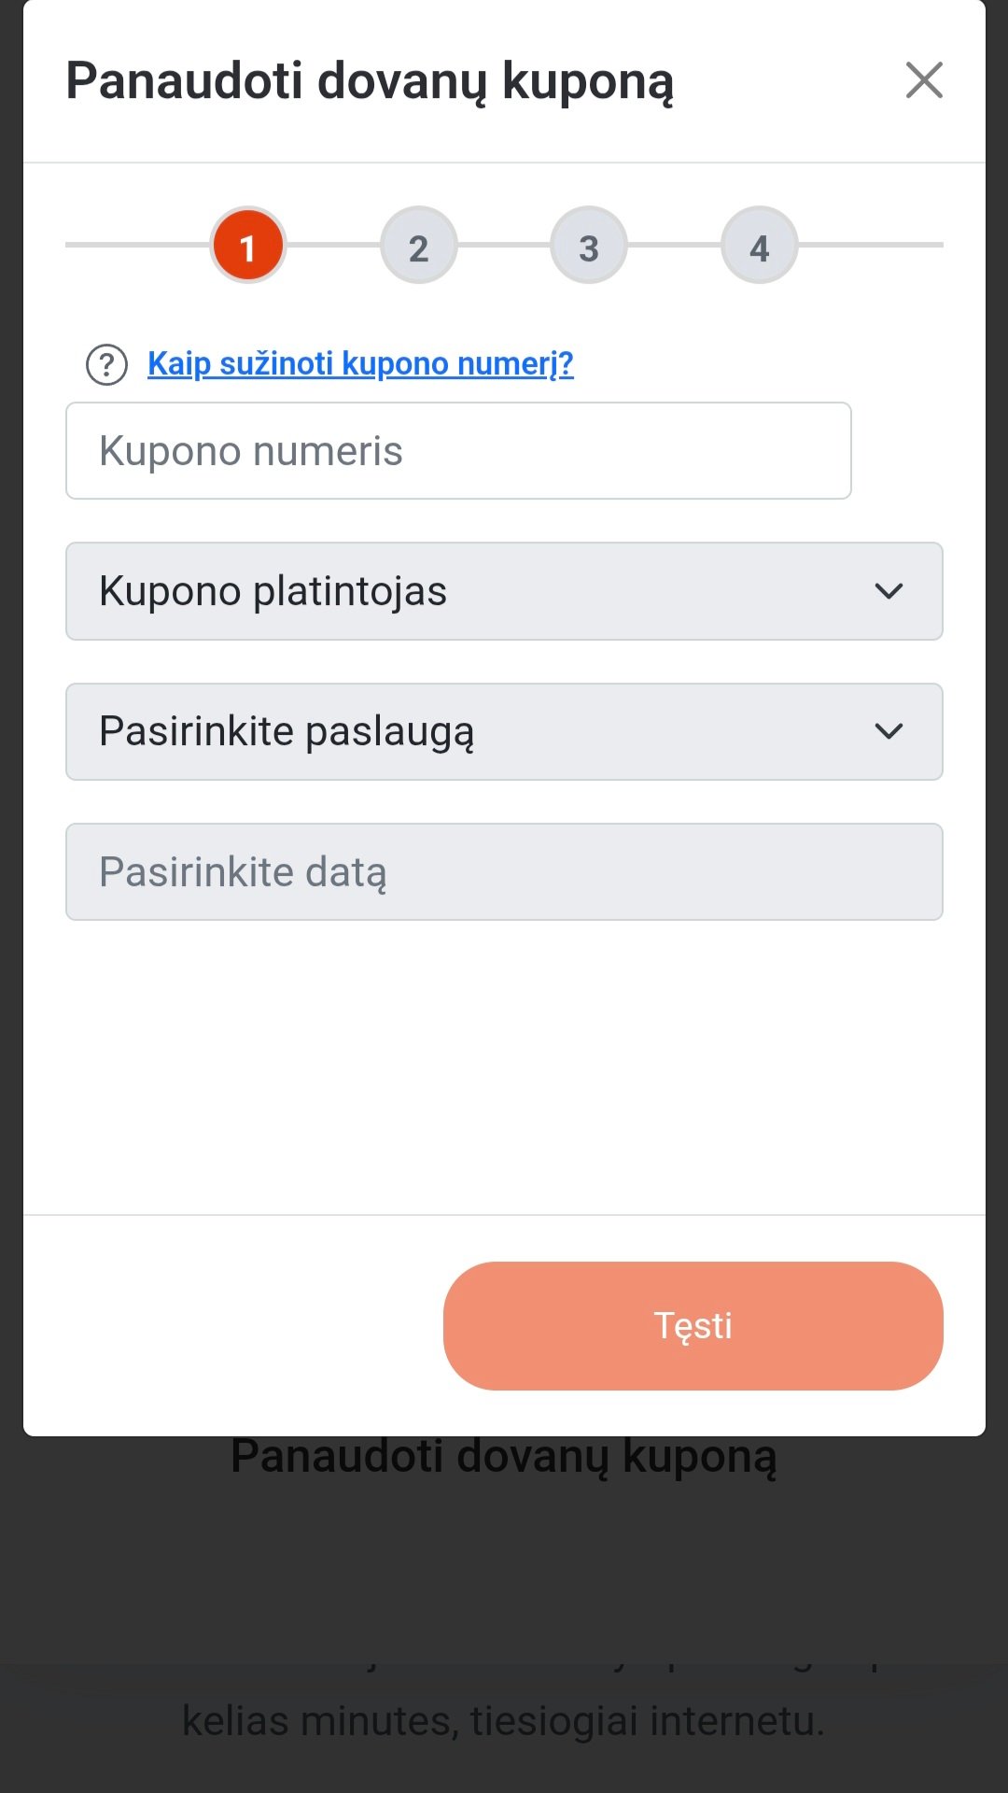Focus the Kupono numeris input field
The image size is (1008, 1793).
click(x=457, y=451)
